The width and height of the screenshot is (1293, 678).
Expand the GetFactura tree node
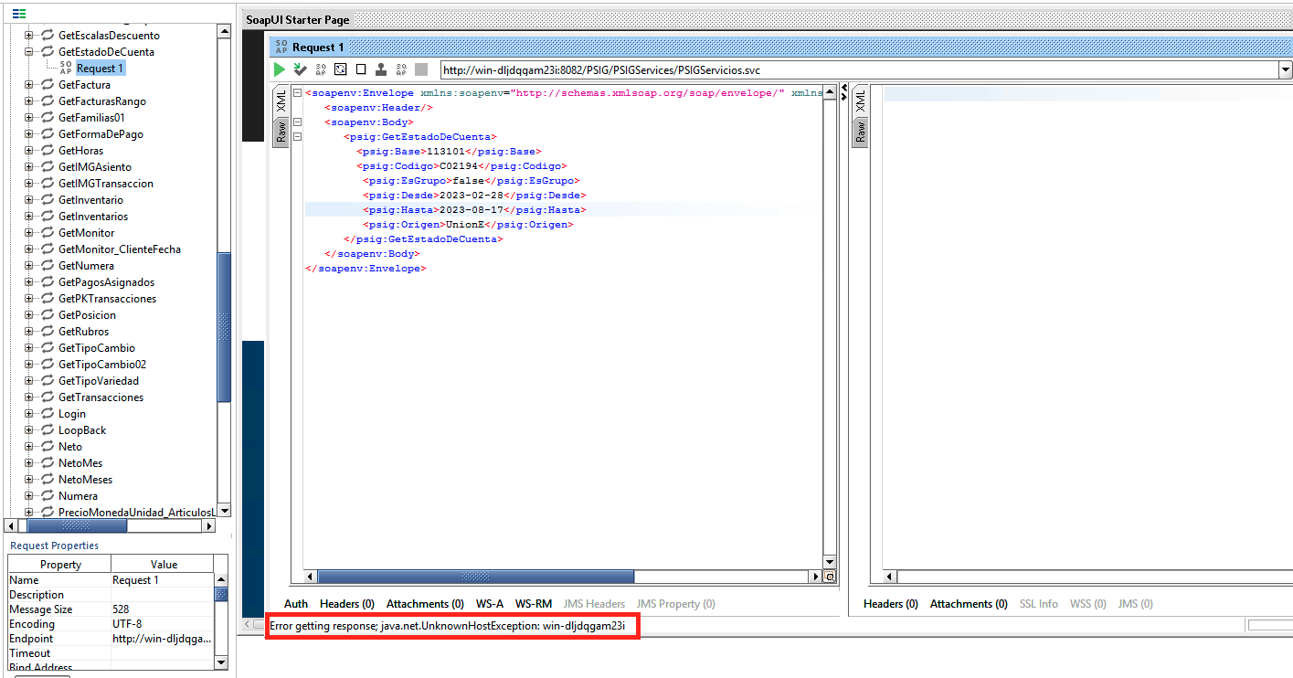pos(28,85)
